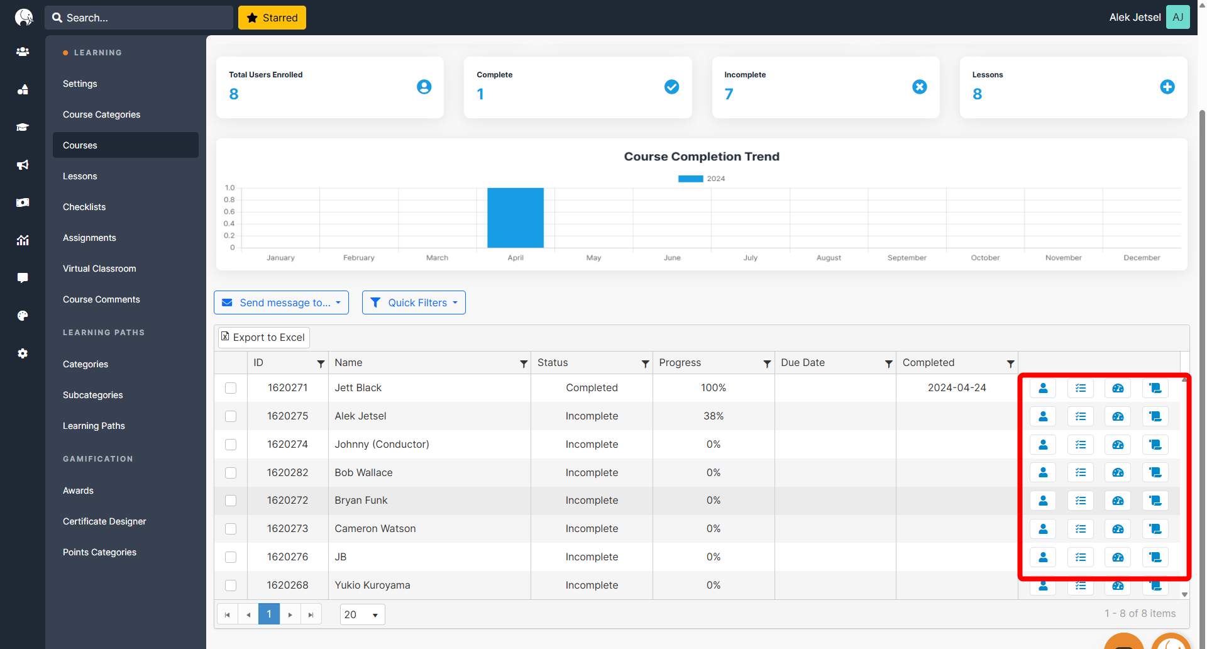This screenshot has width=1207, height=649.
Task: Tick the checkbox for Cameron Watson row
Action: 231,529
